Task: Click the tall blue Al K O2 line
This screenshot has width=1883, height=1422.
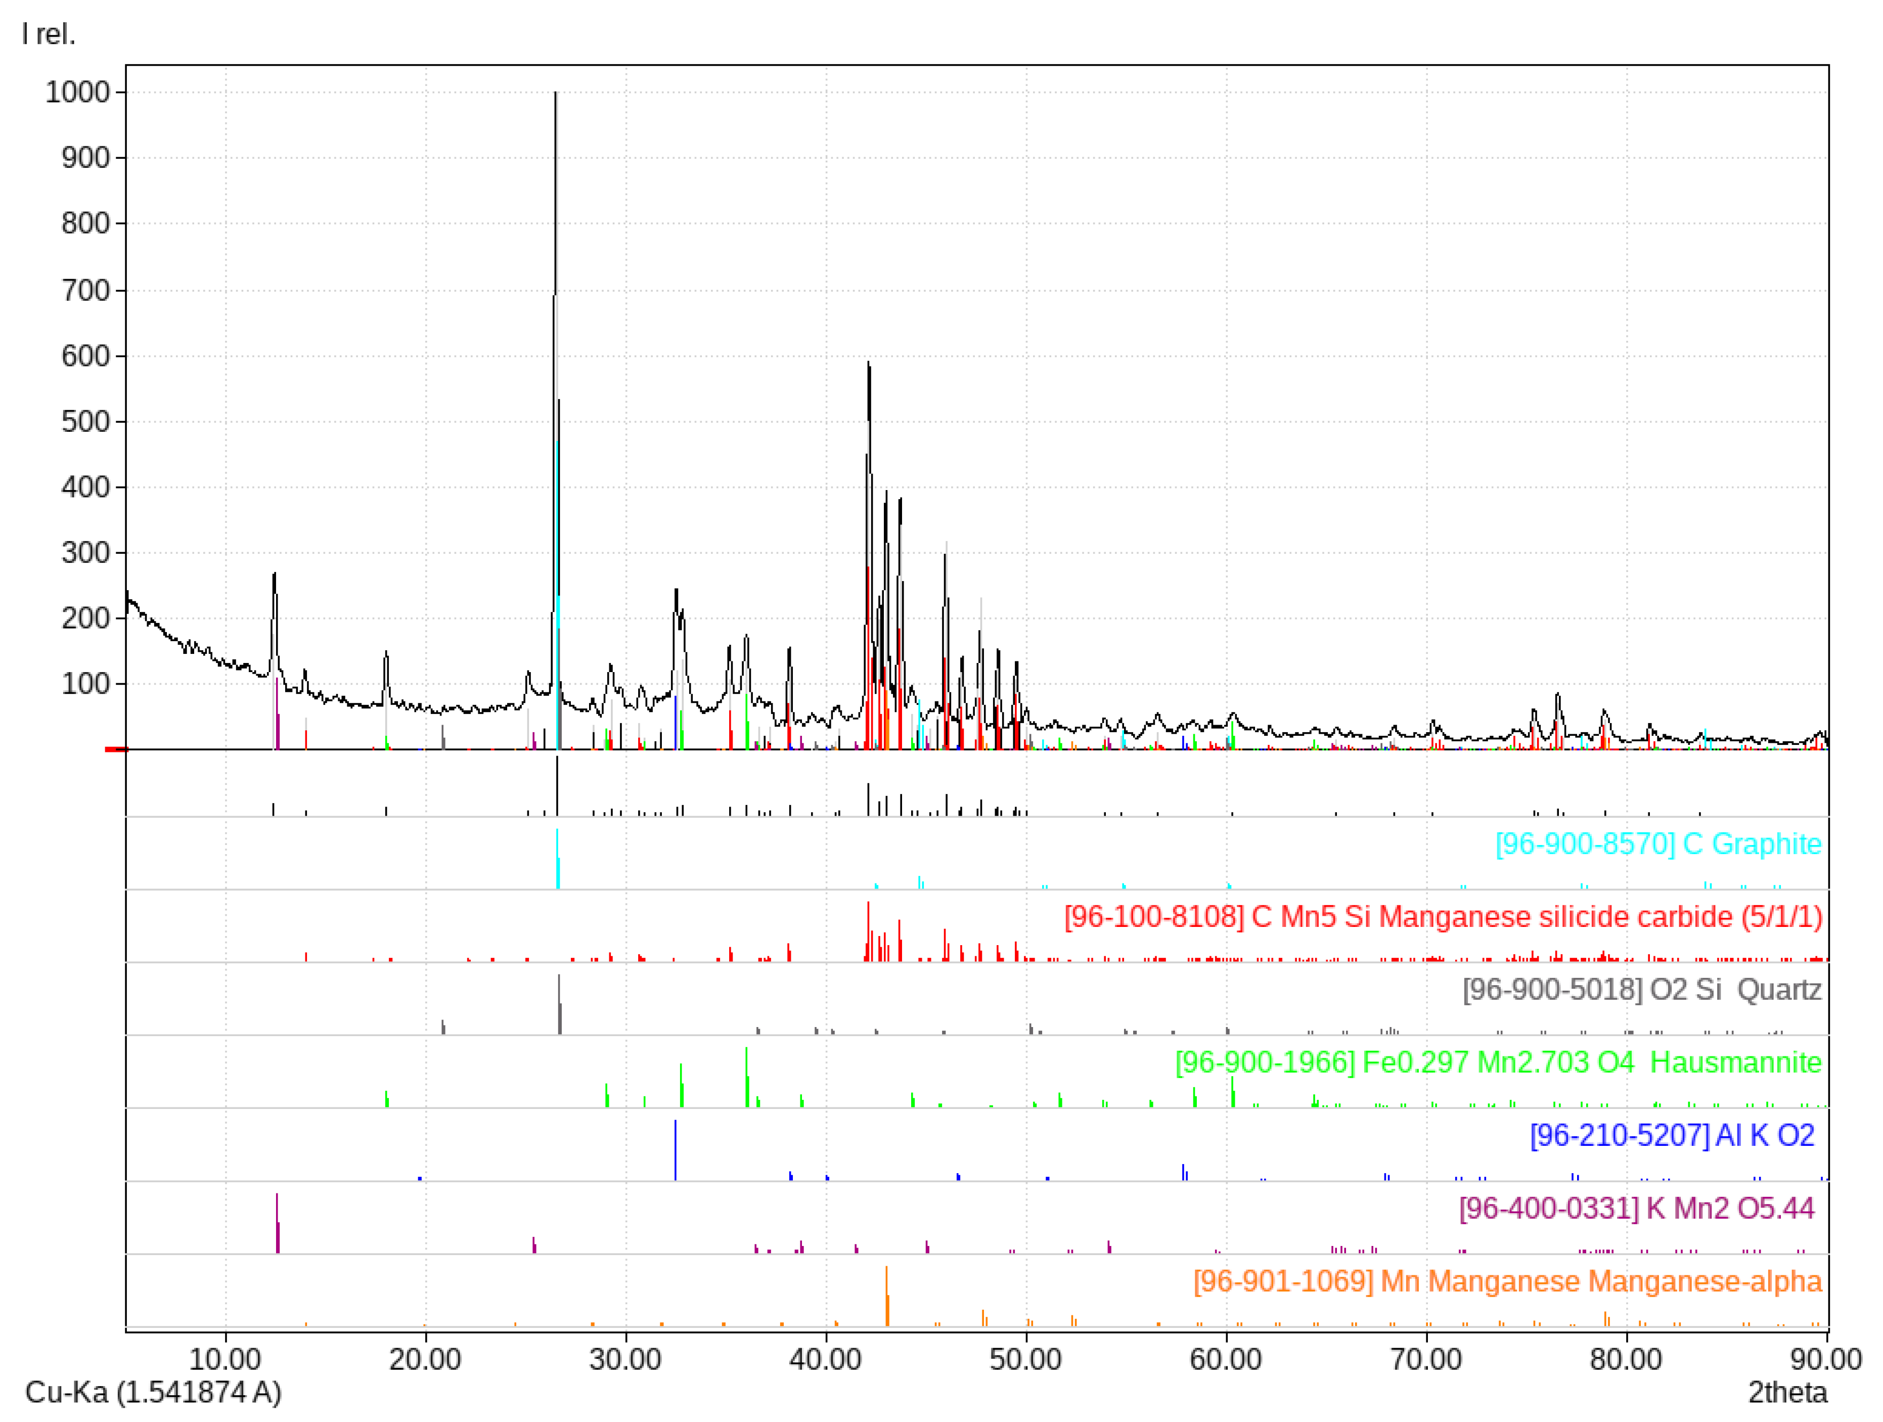Action: pyautogui.click(x=675, y=1149)
